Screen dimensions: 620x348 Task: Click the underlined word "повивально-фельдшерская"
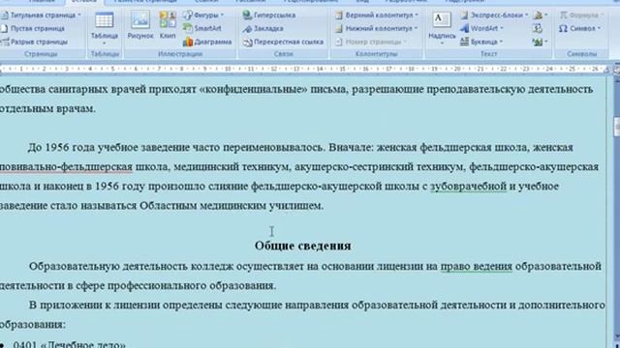[x=66, y=167]
